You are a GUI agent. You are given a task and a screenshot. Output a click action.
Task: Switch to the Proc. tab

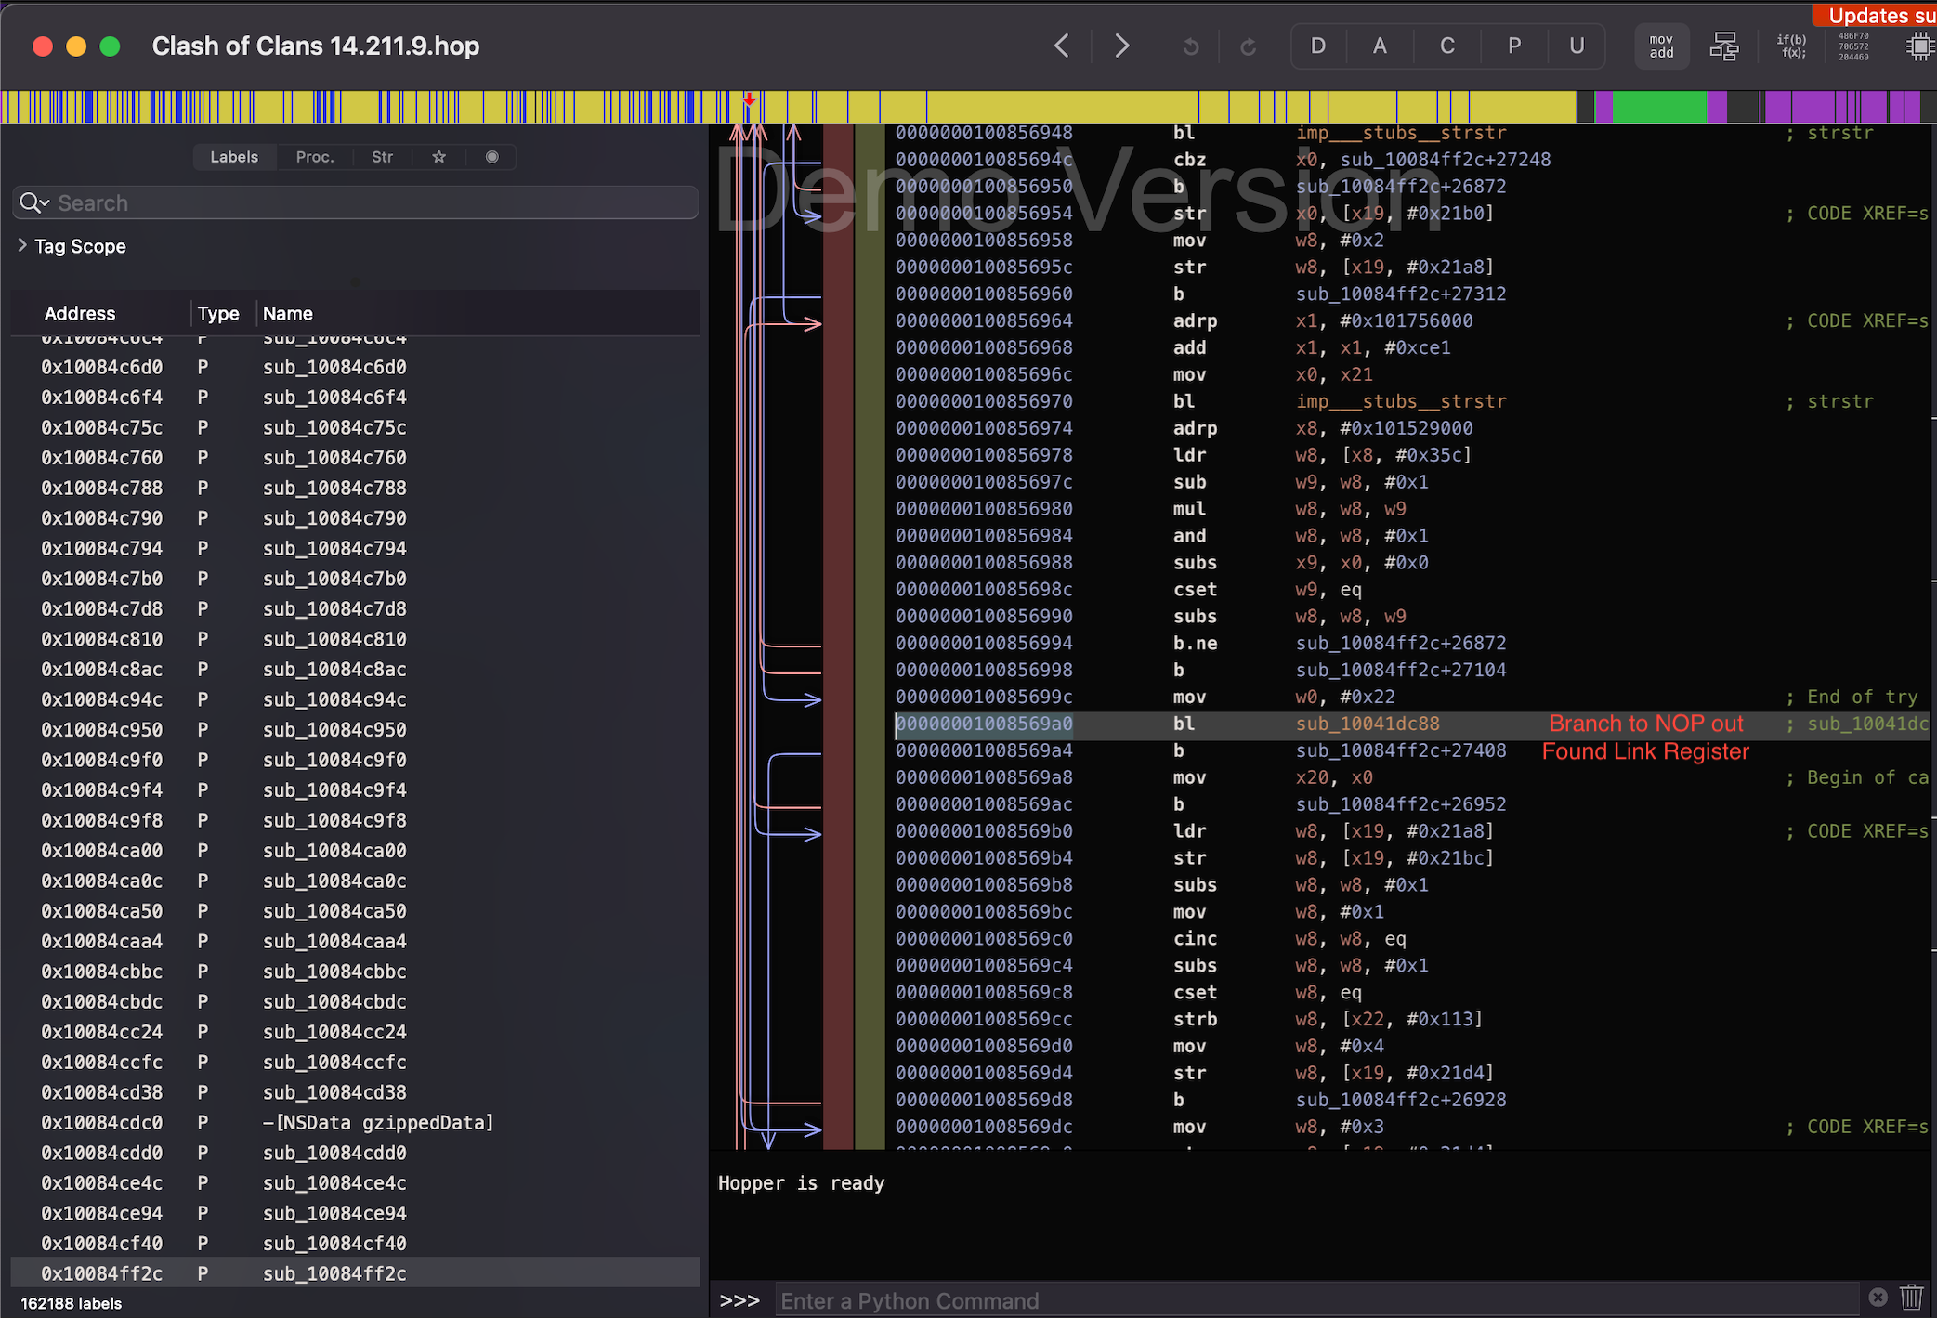(x=315, y=157)
